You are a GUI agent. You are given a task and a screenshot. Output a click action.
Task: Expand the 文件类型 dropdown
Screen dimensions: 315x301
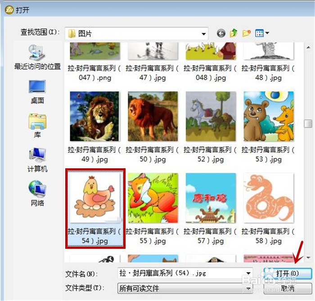point(248,288)
